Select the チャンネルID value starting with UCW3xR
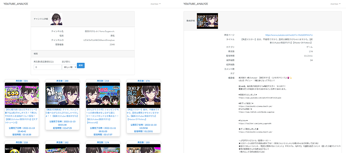This screenshot has width=346, height=153. 99,40
